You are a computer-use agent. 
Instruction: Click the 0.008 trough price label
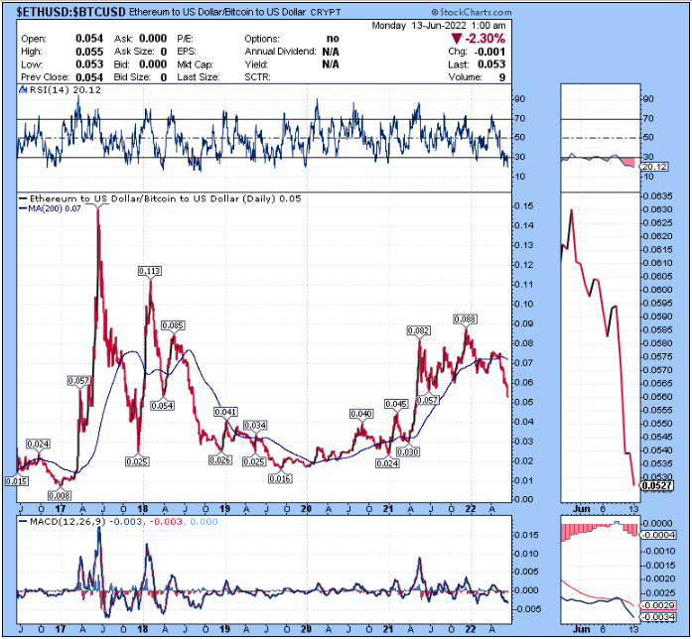coord(60,496)
